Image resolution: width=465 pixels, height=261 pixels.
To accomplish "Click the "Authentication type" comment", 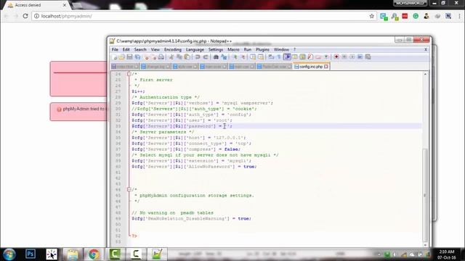I will click(x=166, y=97).
